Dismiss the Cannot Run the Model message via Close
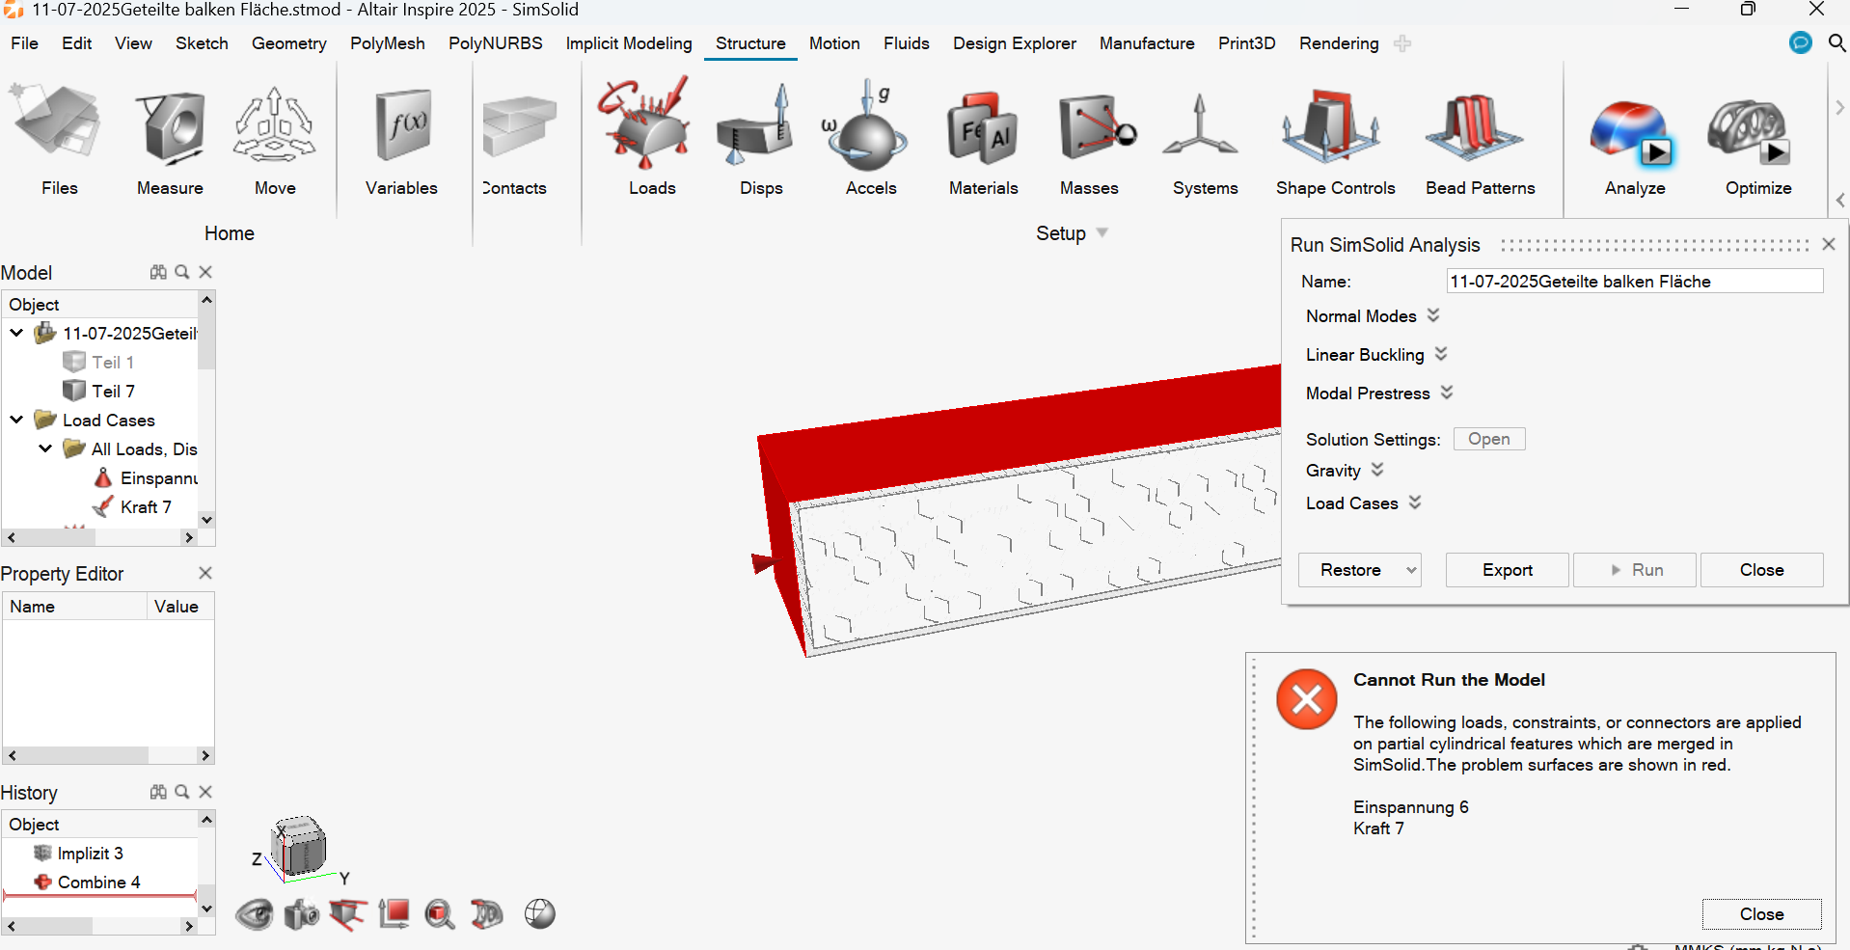The image size is (1850, 950). [1762, 914]
